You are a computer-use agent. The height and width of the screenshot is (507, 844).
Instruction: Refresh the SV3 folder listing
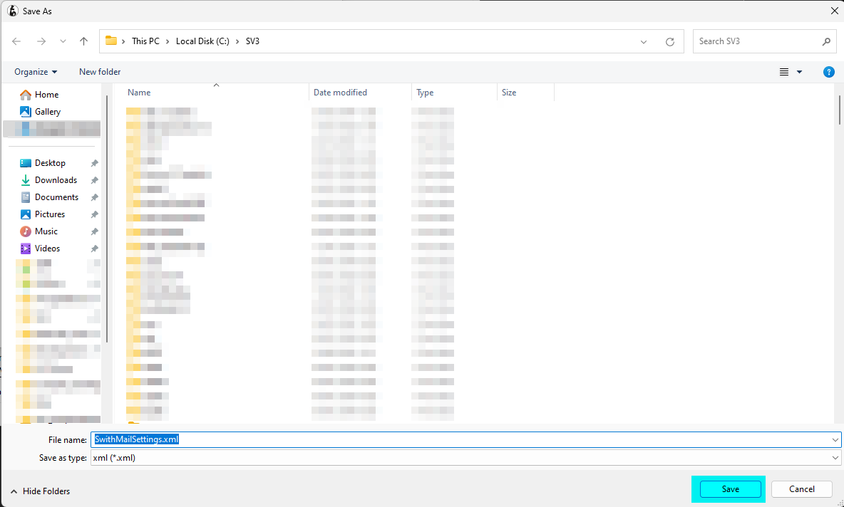(x=669, y=41)
